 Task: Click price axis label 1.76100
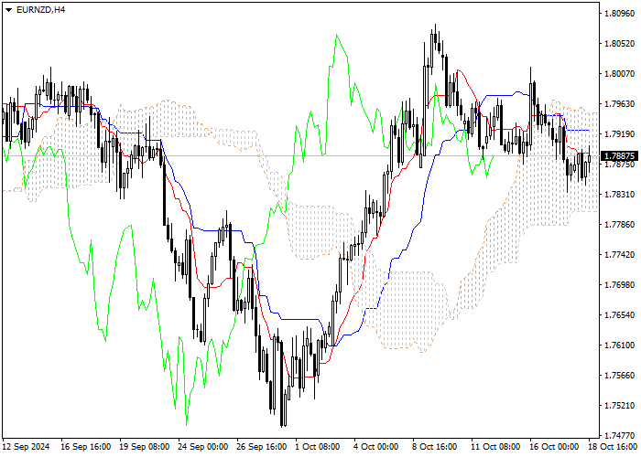(x=619, y=345)
